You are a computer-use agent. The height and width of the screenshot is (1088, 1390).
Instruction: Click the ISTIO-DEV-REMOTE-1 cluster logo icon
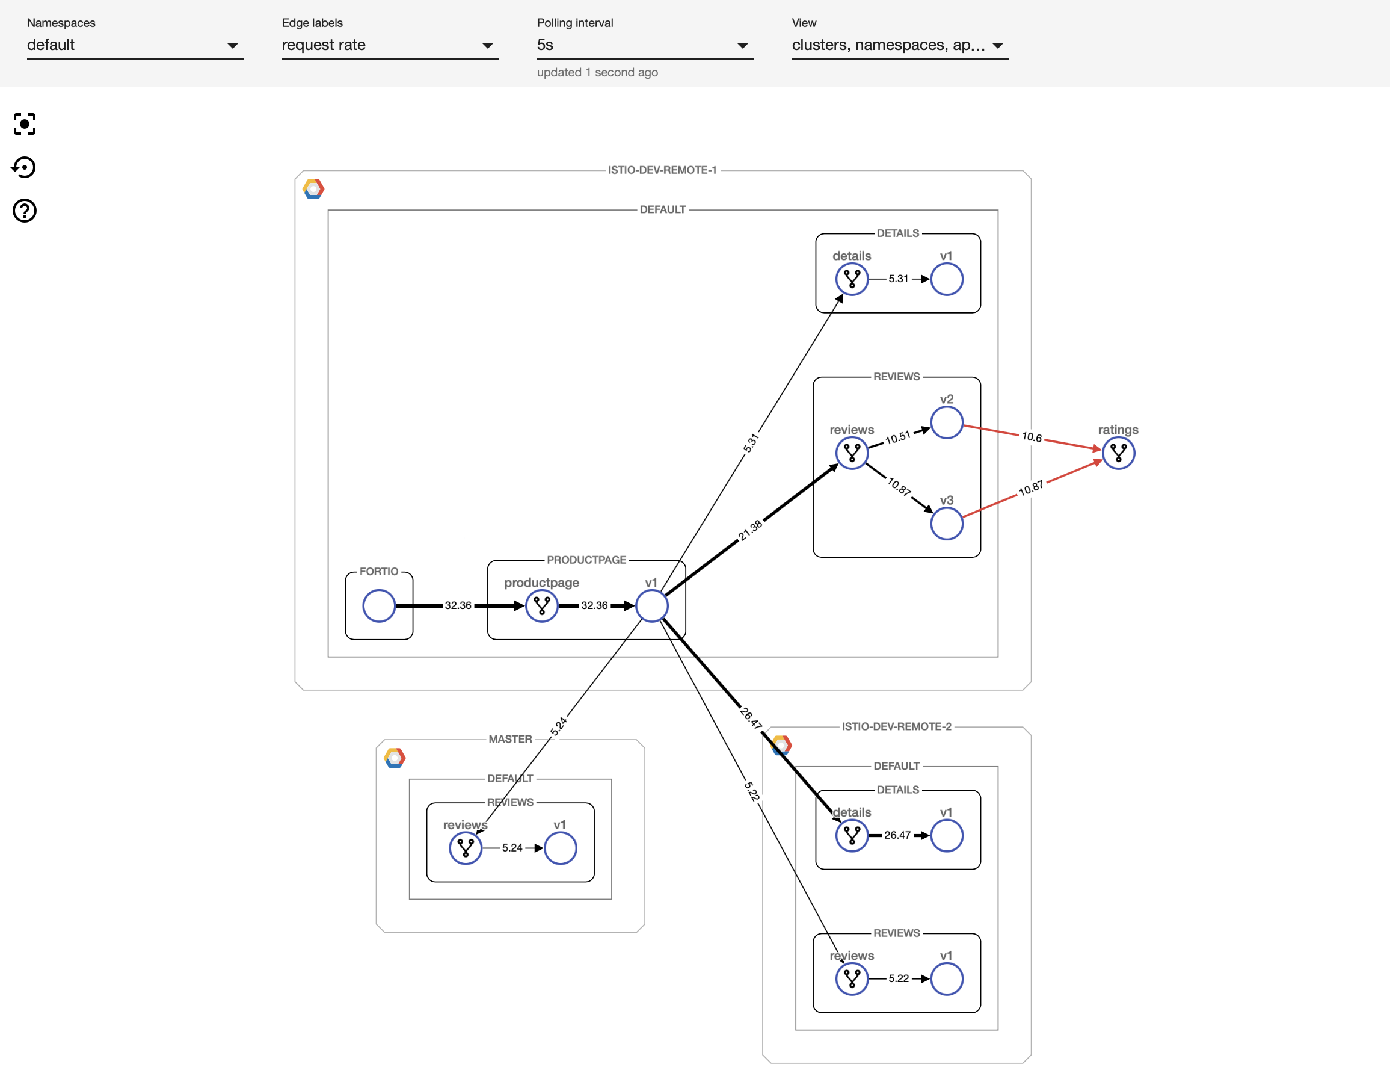(313, 189)
